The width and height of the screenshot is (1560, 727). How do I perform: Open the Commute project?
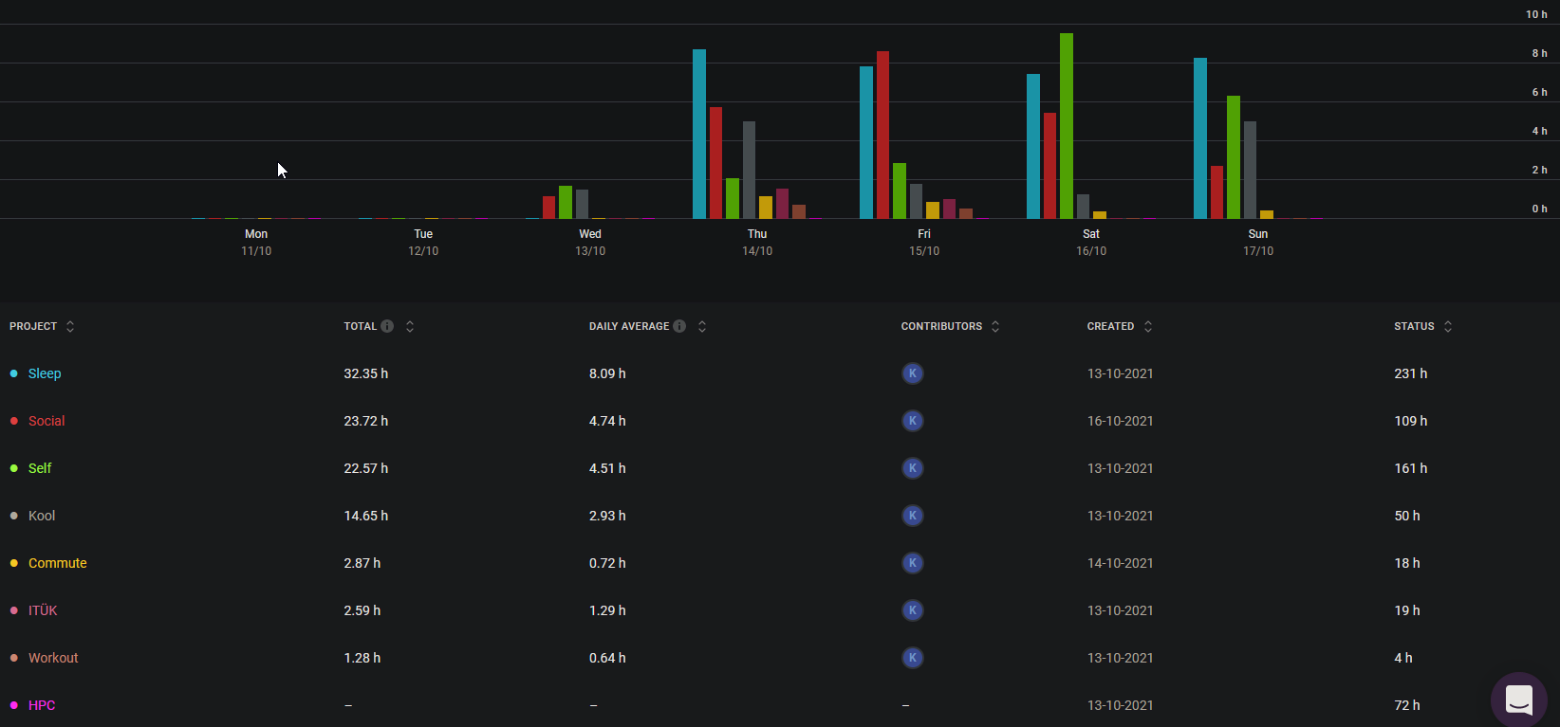click(x=58, y=563)
